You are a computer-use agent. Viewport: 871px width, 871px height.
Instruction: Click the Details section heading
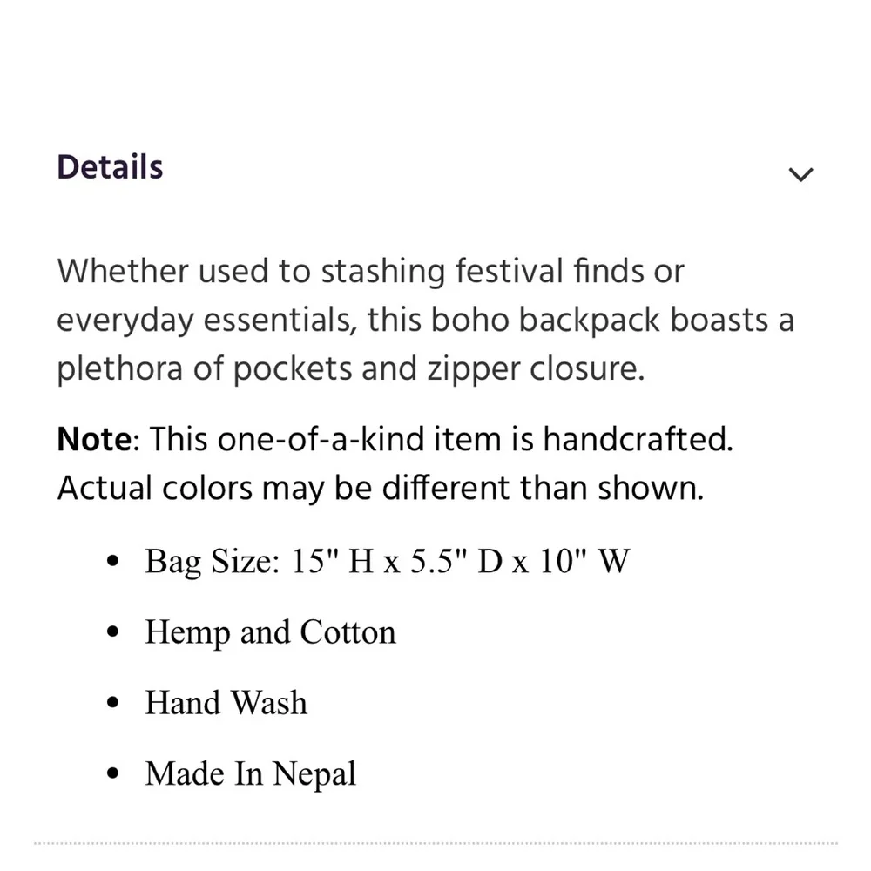click(x=111, y=167)
